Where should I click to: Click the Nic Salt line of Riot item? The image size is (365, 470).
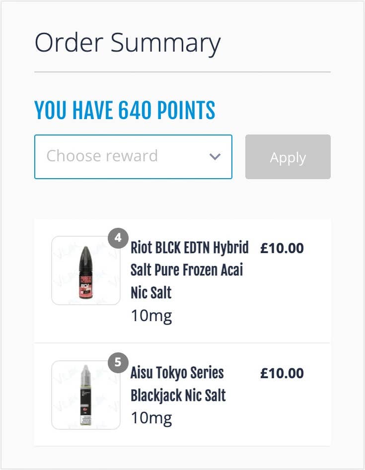pyautogui.click(x=151, y=292)
